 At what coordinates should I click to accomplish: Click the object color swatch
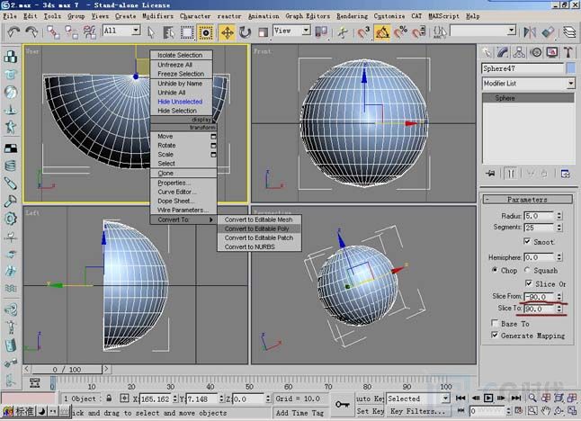(x=571, y=68)
